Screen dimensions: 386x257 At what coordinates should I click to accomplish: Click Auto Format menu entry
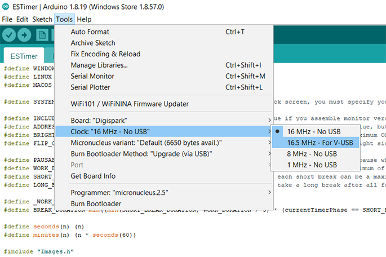tap(90, 32)
